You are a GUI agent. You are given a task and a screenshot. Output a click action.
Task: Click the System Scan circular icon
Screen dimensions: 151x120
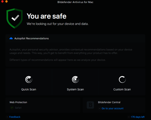[x=75, y=79]
